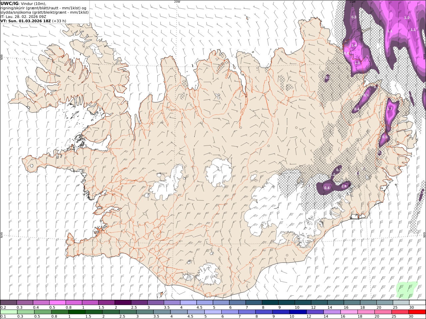This screenshot has height=319, width=426.
Task: Click 'Vindur (10m),' in the header
Action: (33, 3)
